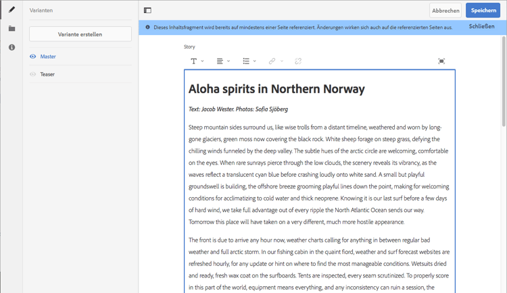Click the text format T icon
Screen dimensions: 507x293
(x=194, y=61)
